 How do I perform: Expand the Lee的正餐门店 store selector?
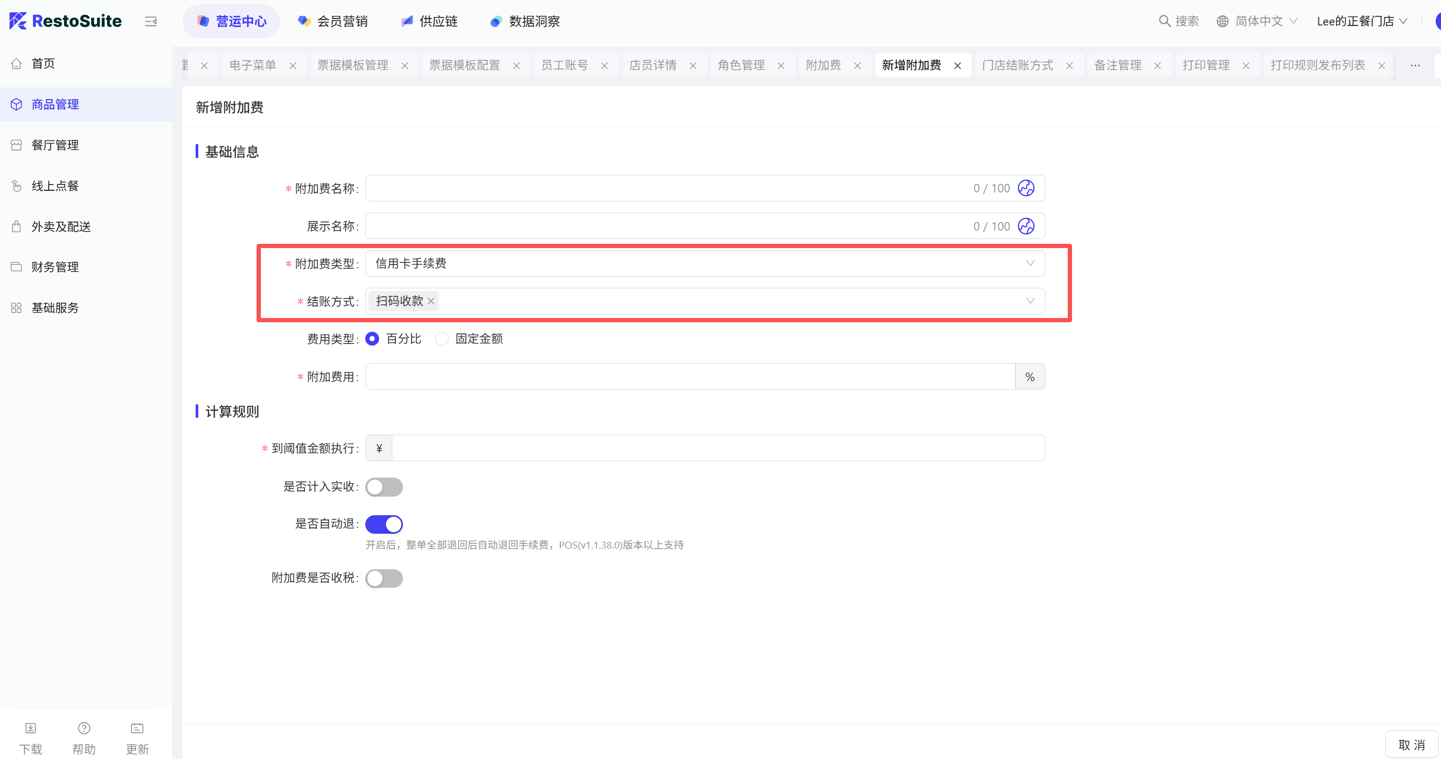point(1361,21)
